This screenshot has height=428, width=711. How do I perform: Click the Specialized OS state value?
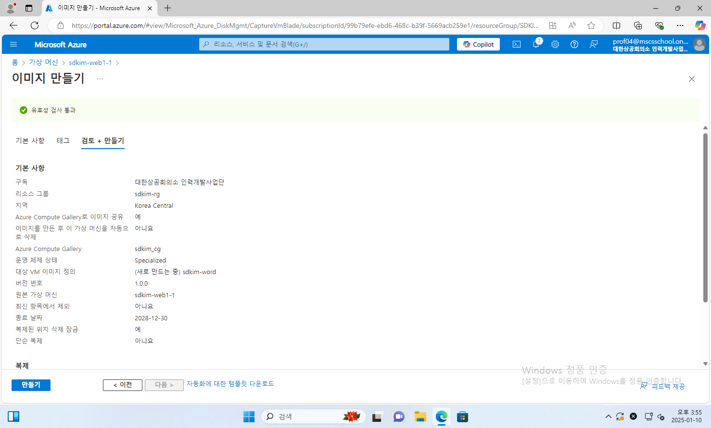click(x=150, y=260)
